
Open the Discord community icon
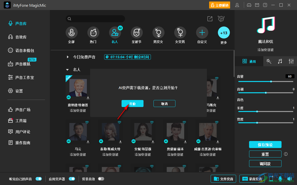[x=249, y=5]
